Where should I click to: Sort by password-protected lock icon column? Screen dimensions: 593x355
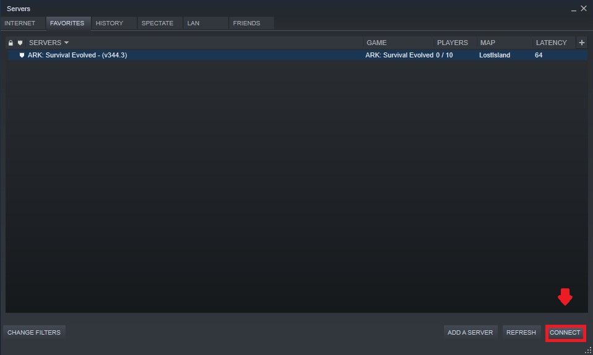coord(11,43)
